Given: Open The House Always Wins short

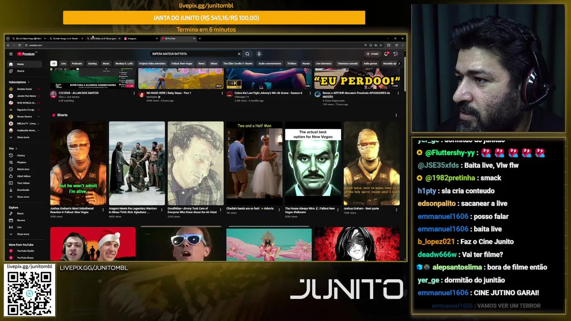Looking at the screenshot, I should point(313,163).
